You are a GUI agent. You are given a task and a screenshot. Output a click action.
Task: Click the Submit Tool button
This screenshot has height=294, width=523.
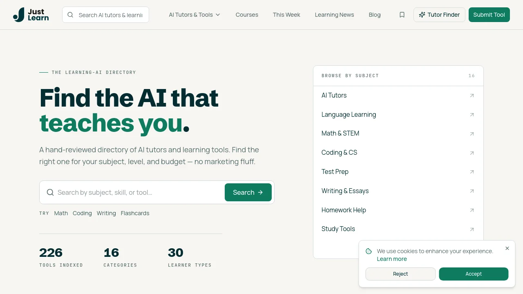click(x=489, y=15)
